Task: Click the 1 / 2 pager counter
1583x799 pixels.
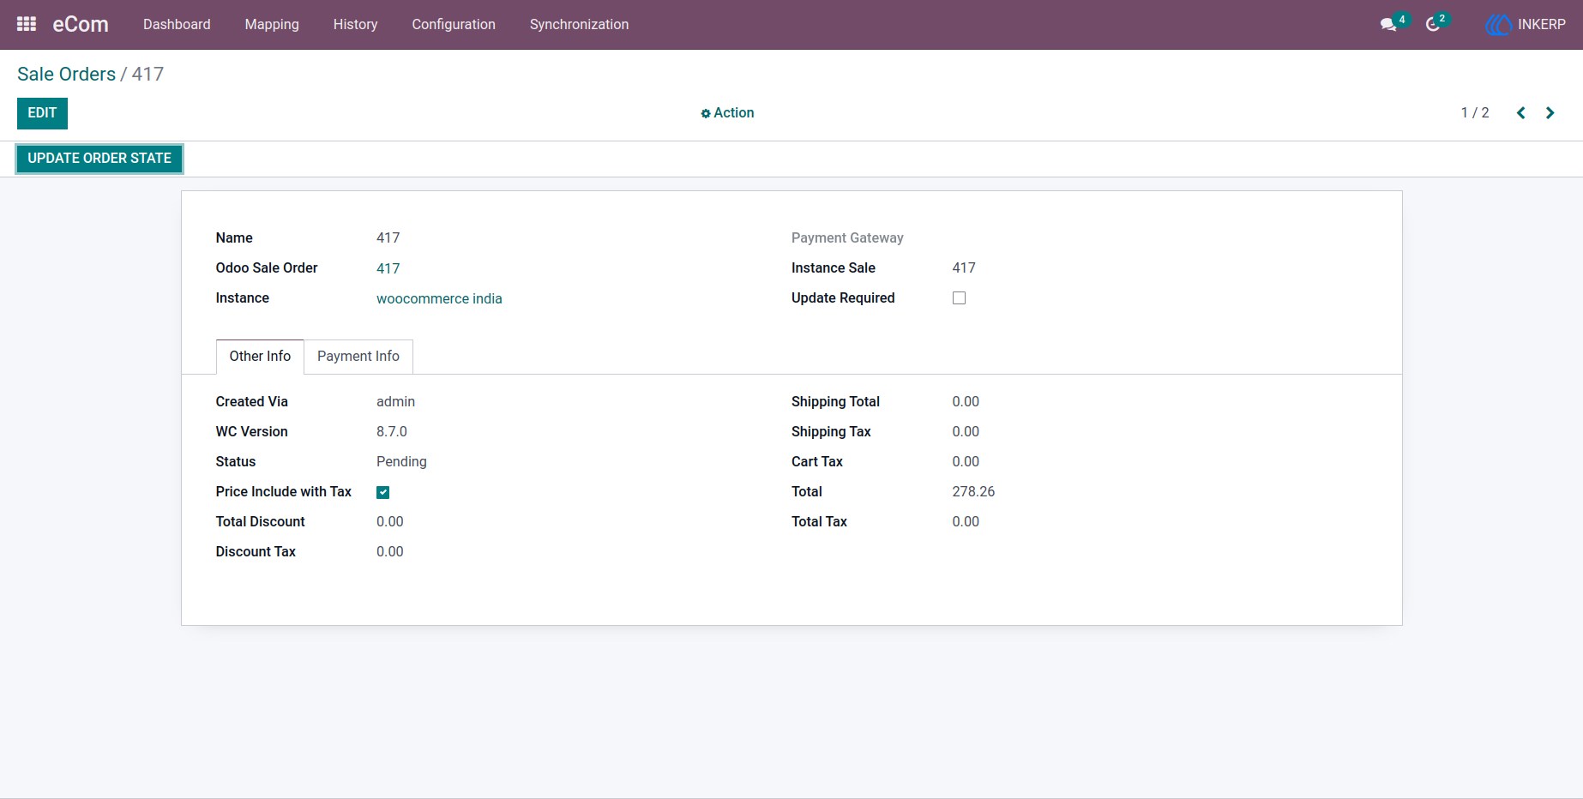Action: 1475,113
